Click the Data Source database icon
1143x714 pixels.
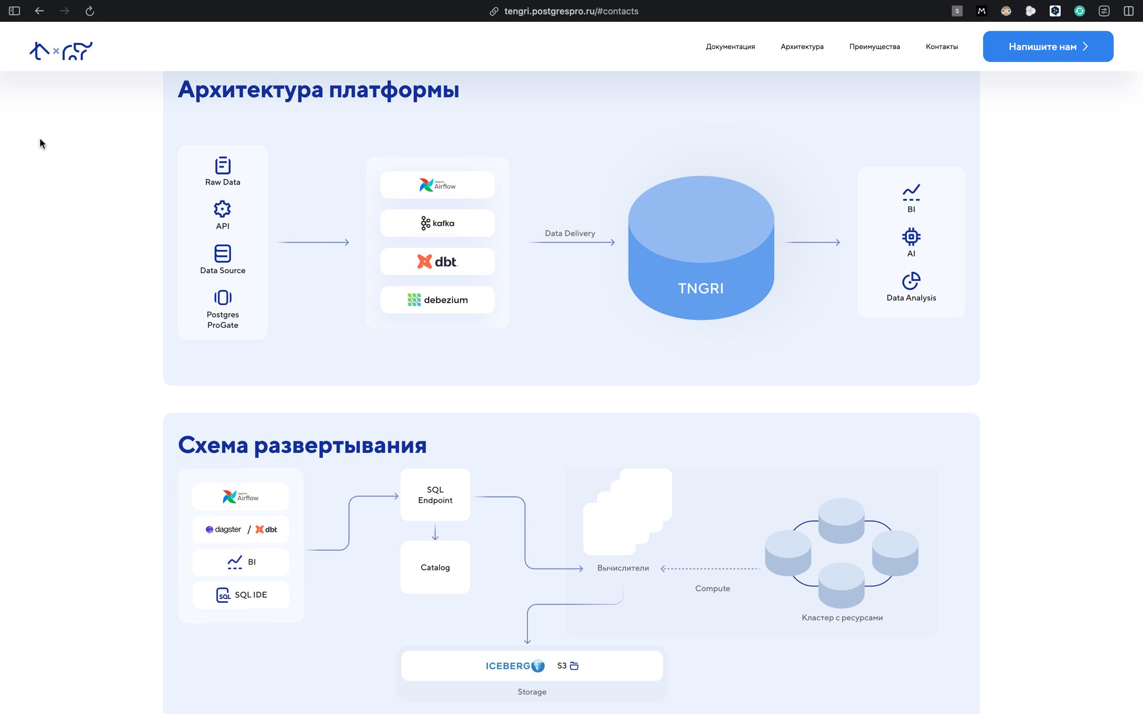[x=222, y=253]
